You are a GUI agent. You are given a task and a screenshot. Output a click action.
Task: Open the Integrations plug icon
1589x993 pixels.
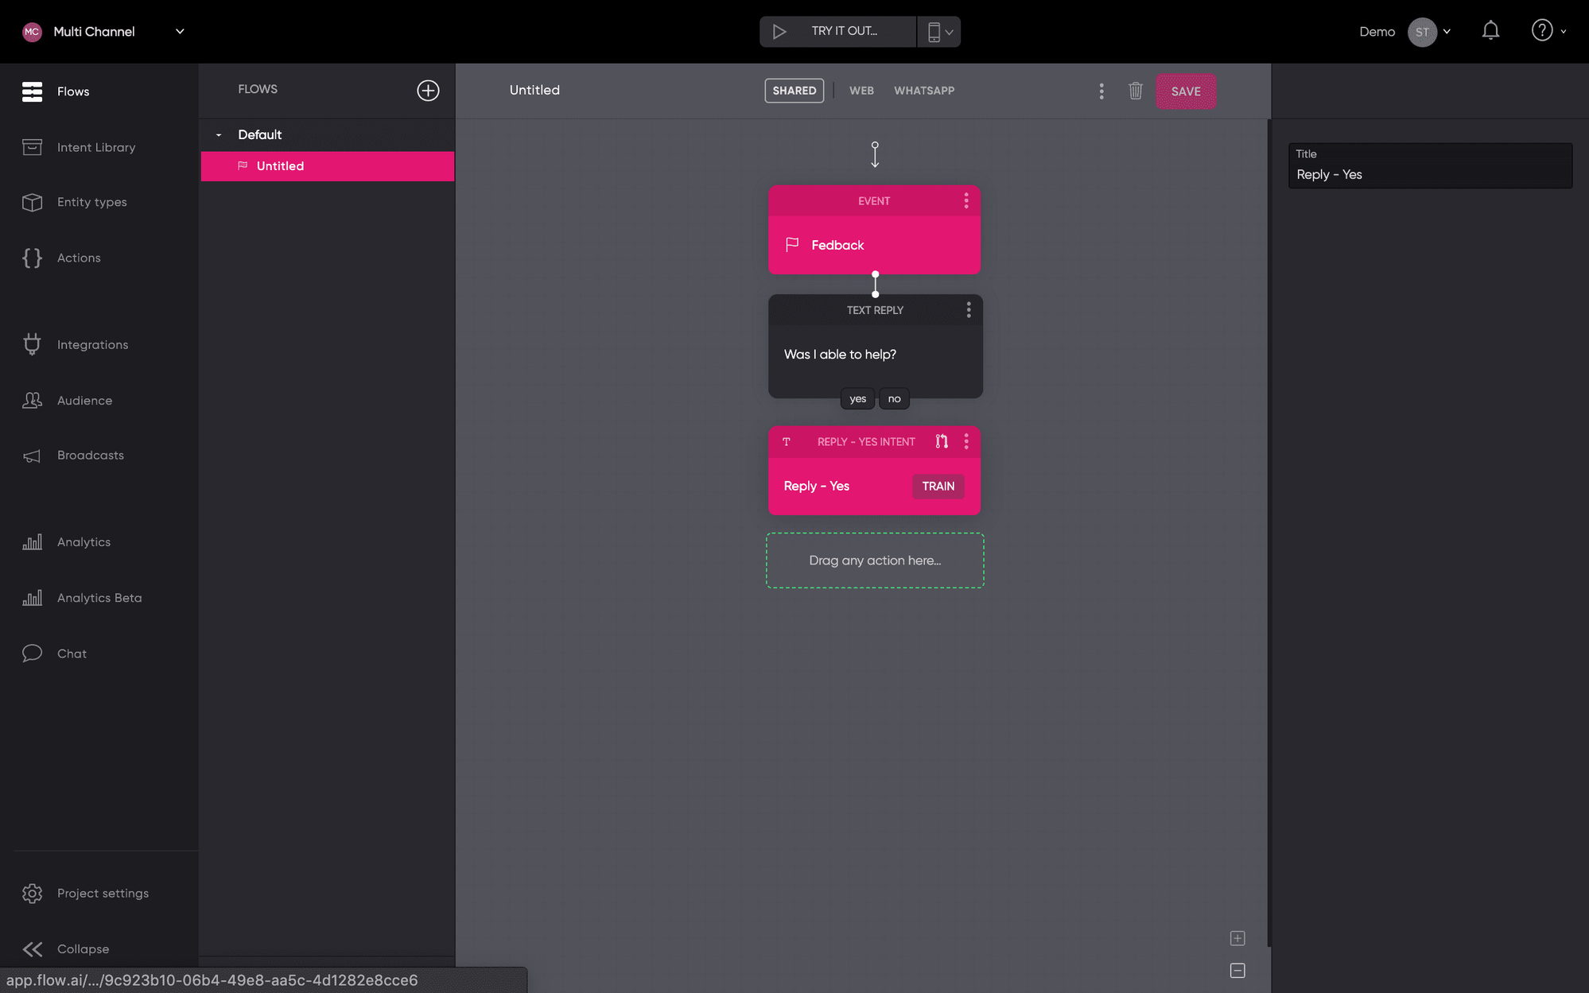coord(32,344)
